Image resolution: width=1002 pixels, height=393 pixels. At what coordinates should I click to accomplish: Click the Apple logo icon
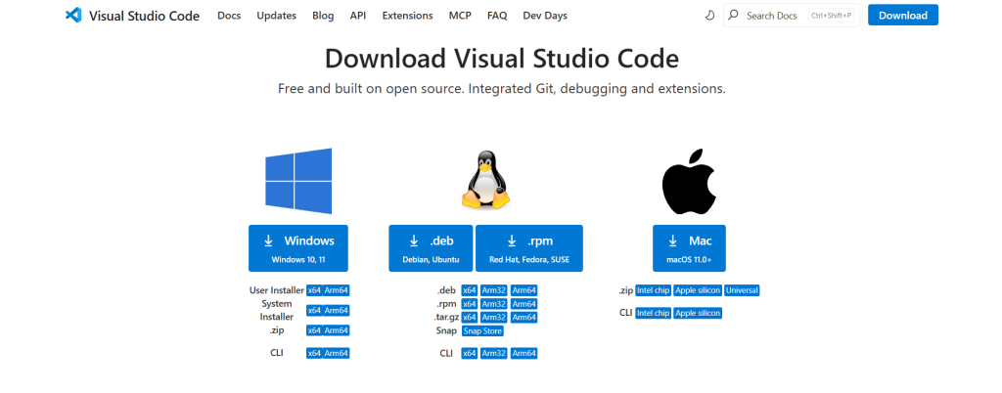(x=690, y=182)
